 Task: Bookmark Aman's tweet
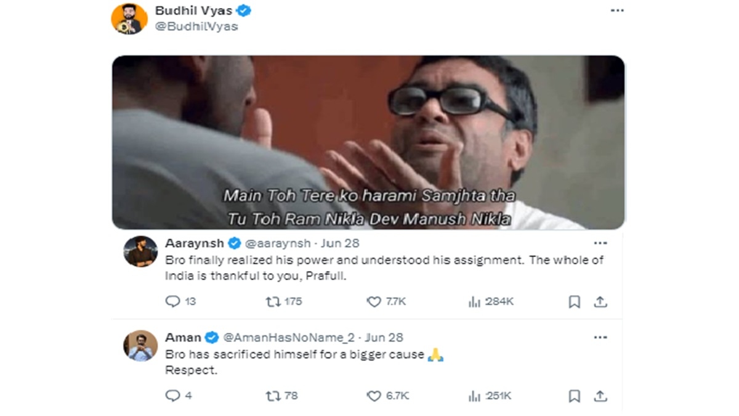[x=574, y=396]
